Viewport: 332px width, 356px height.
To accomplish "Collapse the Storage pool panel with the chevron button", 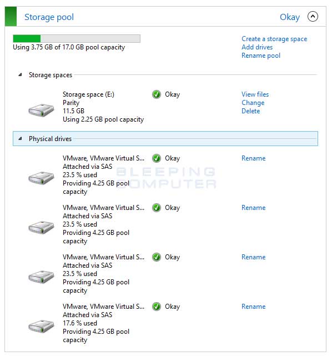I will click(313, 17).
